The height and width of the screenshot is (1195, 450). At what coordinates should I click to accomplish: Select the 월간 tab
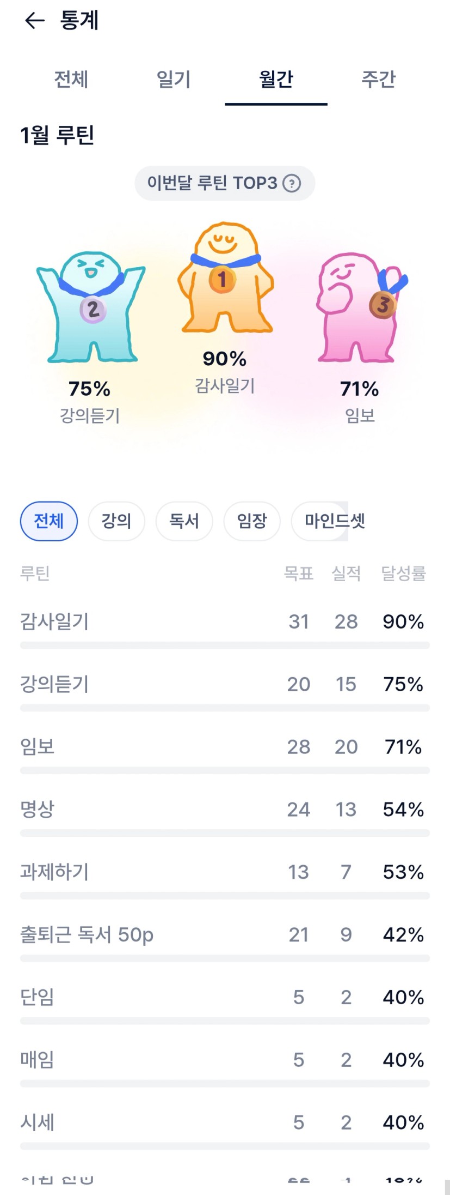276,80
